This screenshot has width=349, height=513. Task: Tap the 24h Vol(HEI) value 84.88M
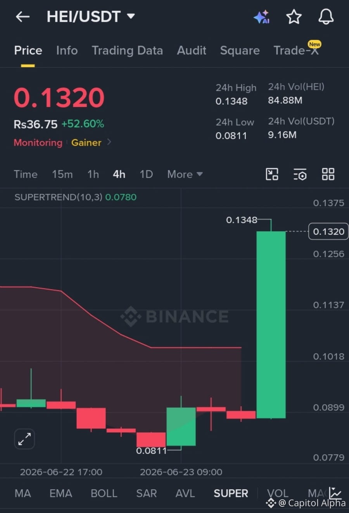285,100
